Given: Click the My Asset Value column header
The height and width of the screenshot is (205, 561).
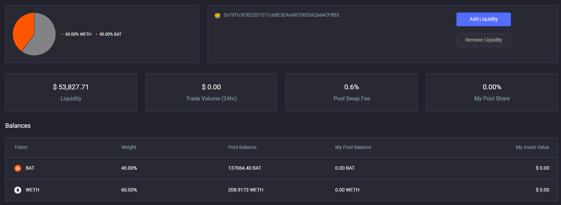Looking at the screenshot, I should click(x=532, y=147).
